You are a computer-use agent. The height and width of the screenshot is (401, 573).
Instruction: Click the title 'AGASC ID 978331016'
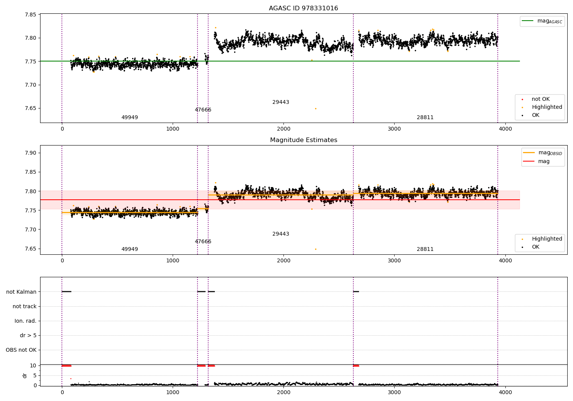coord(303,8)
